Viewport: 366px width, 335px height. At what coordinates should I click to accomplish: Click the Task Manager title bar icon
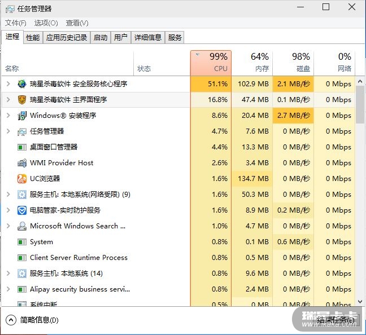[x=10, y=9]
